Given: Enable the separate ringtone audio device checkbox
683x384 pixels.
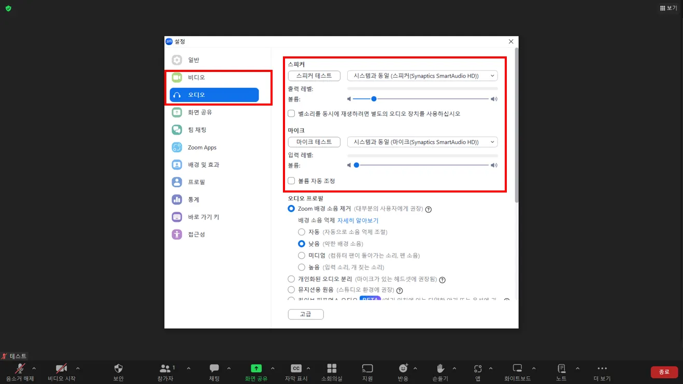Looking at the screenshot, I should click(x=291, y=113).
